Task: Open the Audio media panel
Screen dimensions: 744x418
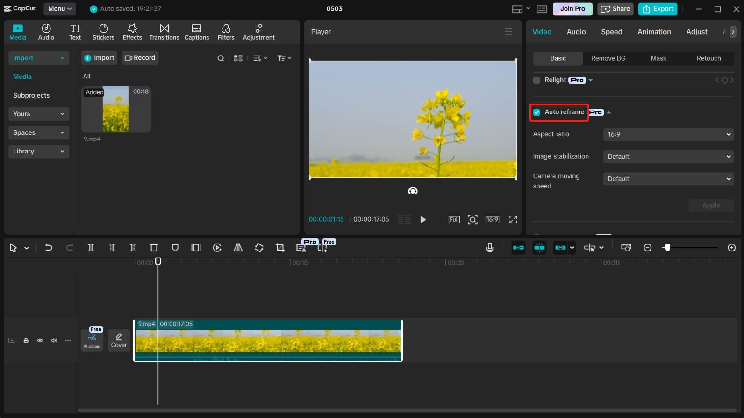Action: (x=46, y=32)
